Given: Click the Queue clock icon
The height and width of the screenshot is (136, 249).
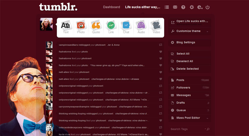Looking at the screenshot, I should (x=172, y=110).
